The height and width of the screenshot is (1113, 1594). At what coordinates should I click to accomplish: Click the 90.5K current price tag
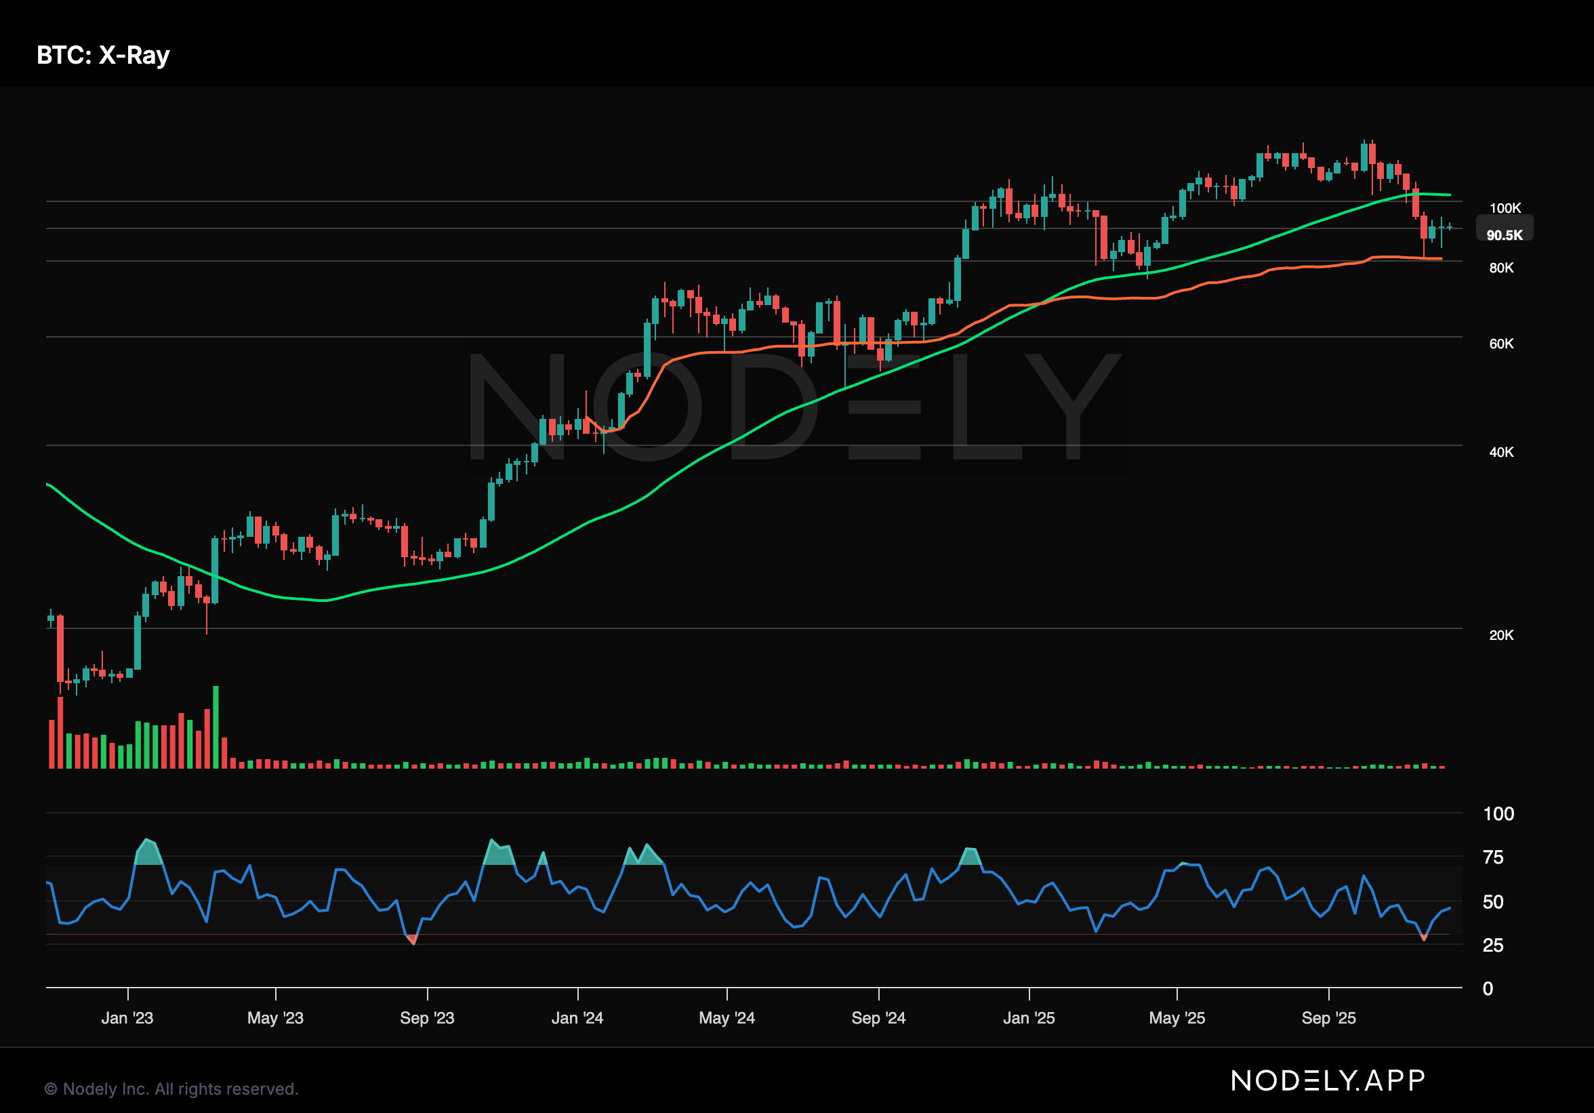[1504, 235]
